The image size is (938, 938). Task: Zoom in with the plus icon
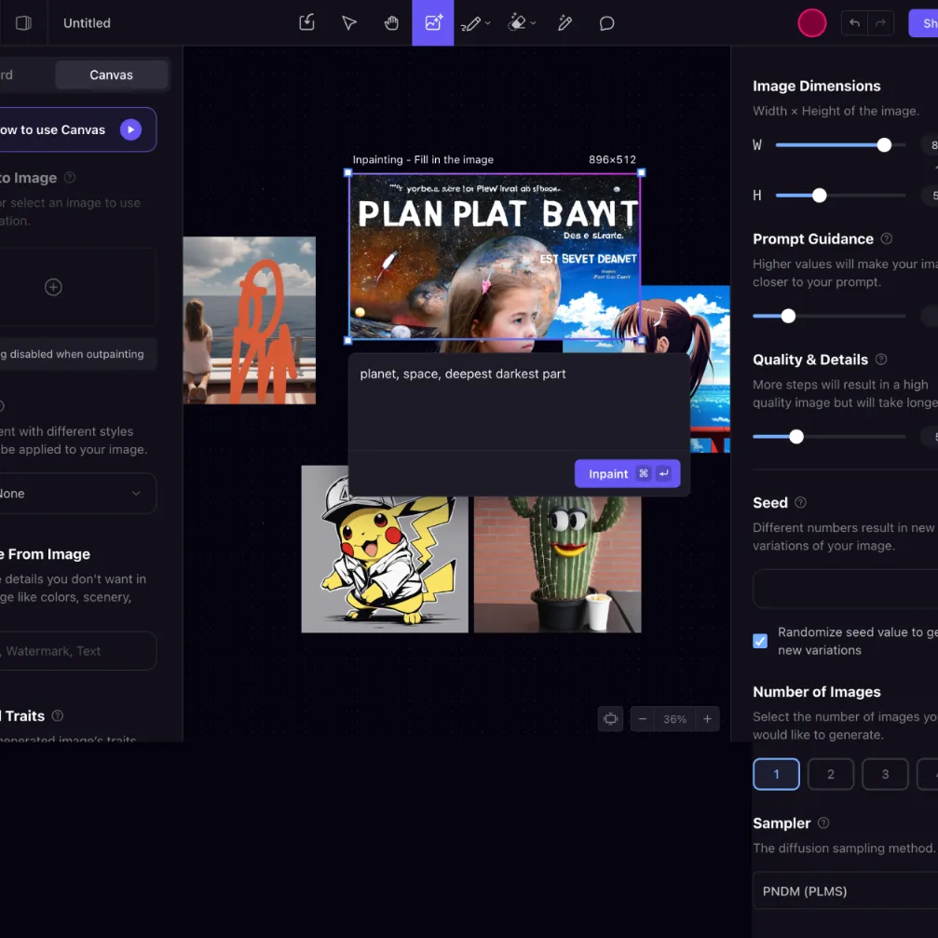click(x=707, y=719)
